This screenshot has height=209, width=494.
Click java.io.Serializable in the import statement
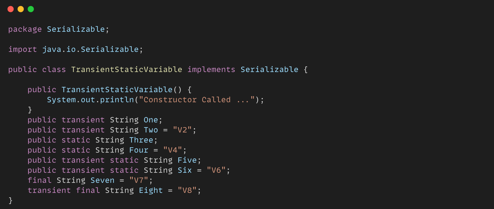90,49
